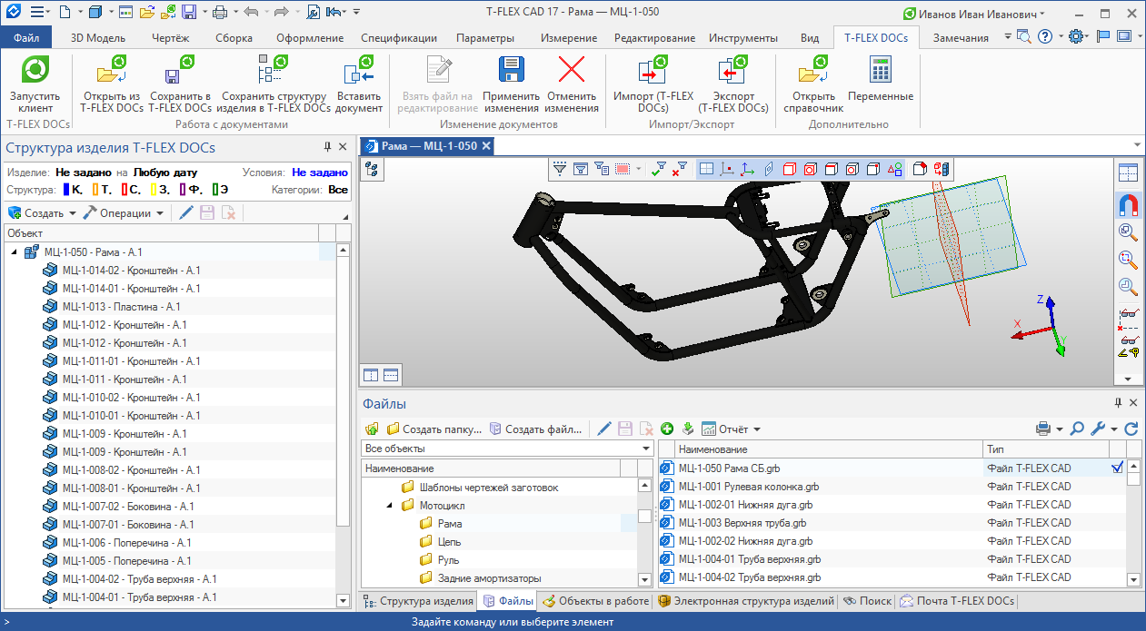Open the user Иванов Иван Иванович dropdown
This screenshot has width=1146, height=631.
pyautogui.click(x=973, y=13)
